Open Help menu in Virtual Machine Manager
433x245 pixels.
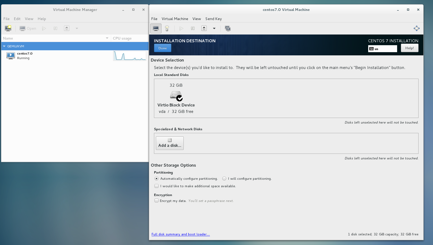point(42,19)
